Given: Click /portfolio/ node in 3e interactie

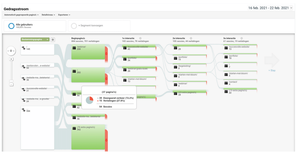Looking at the screenshot, I should pos(240,54).
